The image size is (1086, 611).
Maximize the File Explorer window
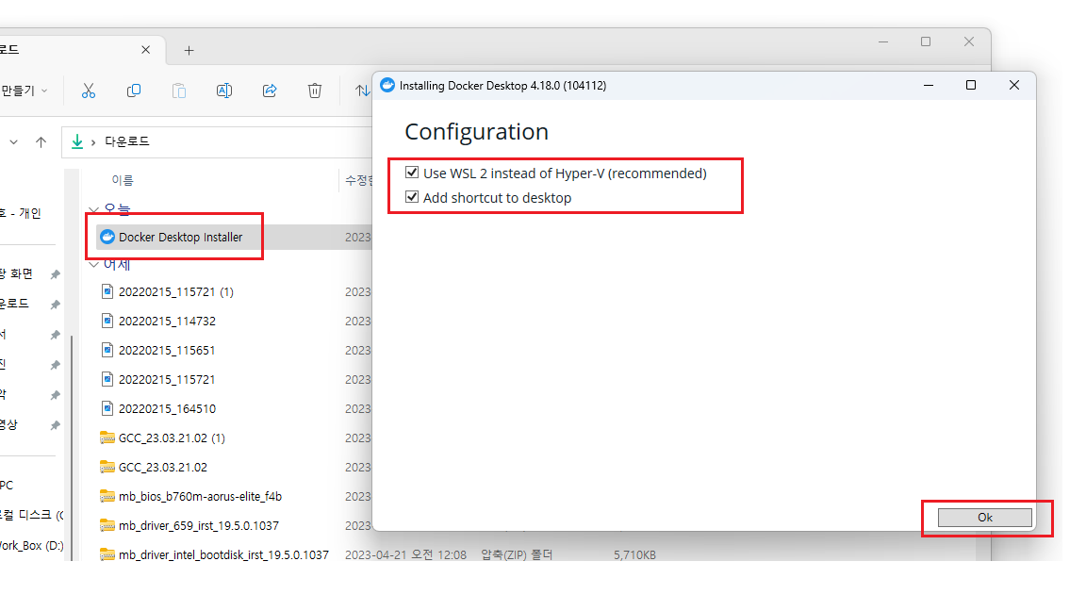pos(926,42)
